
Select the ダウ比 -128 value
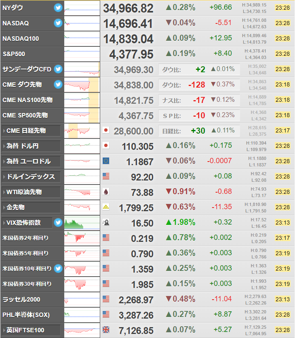[x=197, y=85]
